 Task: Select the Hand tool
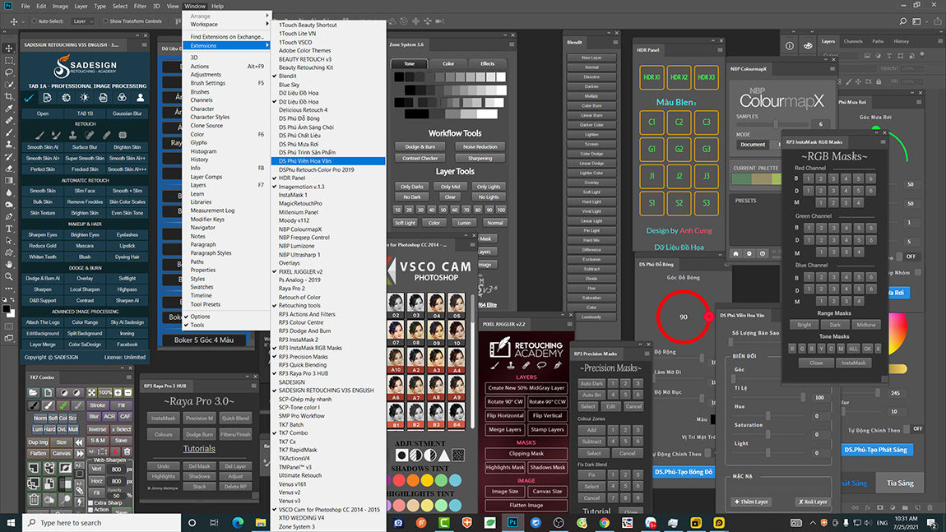point(9,264)
